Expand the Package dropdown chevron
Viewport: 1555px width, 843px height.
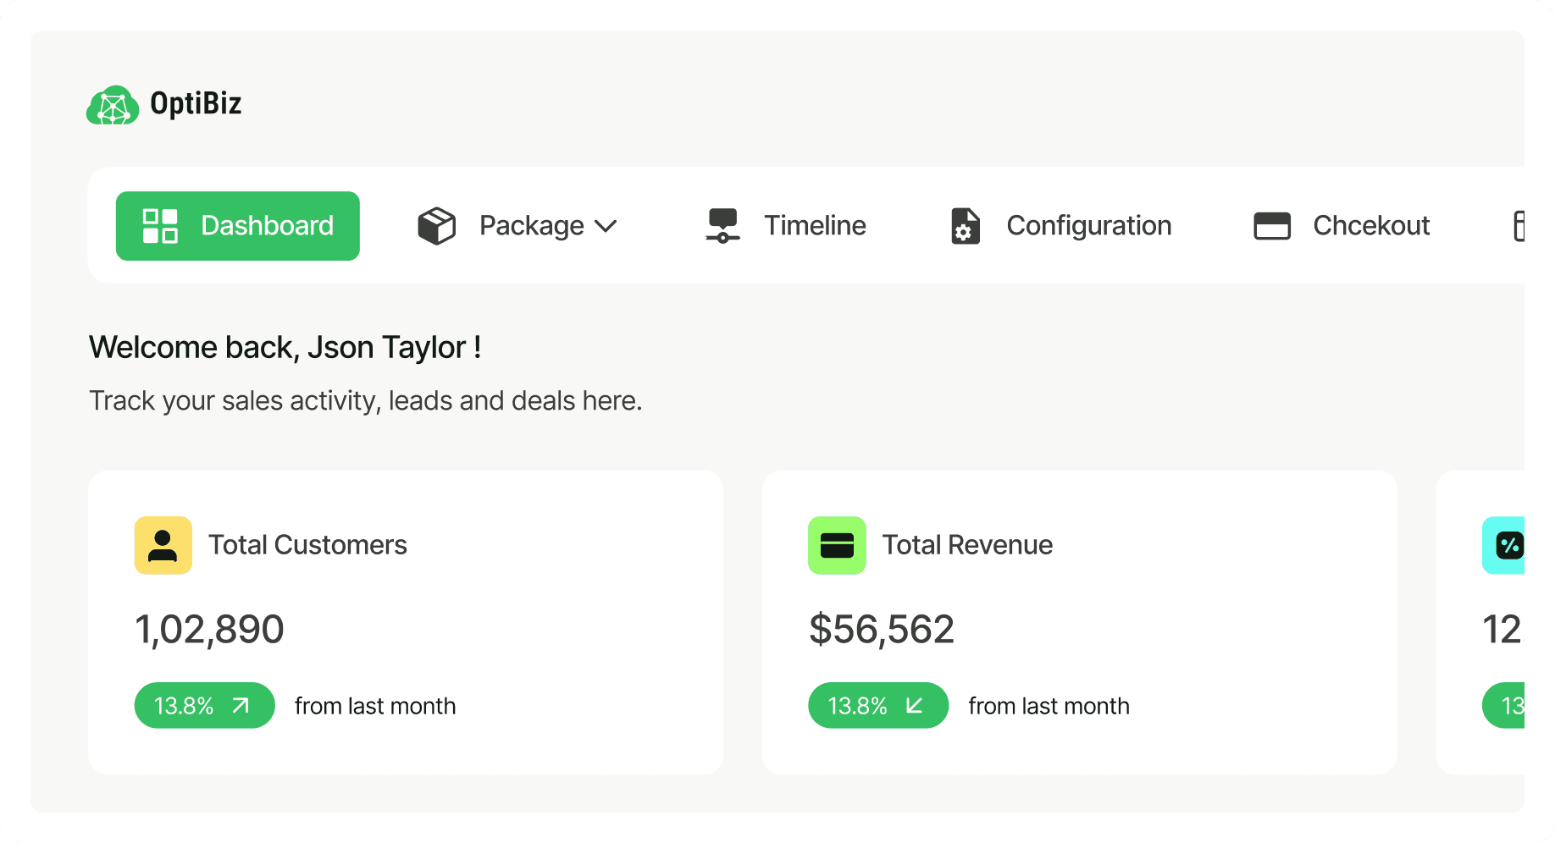pos(606,226)
